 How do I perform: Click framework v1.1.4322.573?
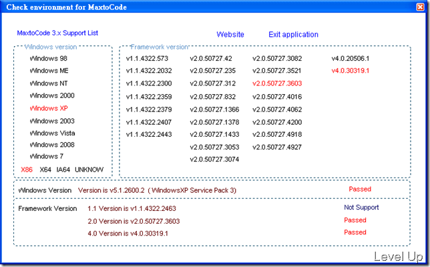point(147,58)
